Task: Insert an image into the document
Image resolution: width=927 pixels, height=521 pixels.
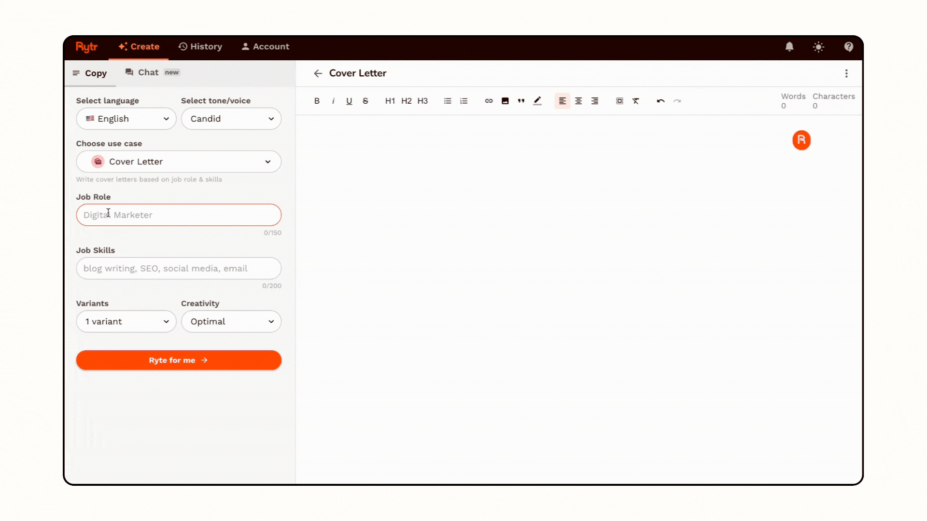Action: (505, 101)
